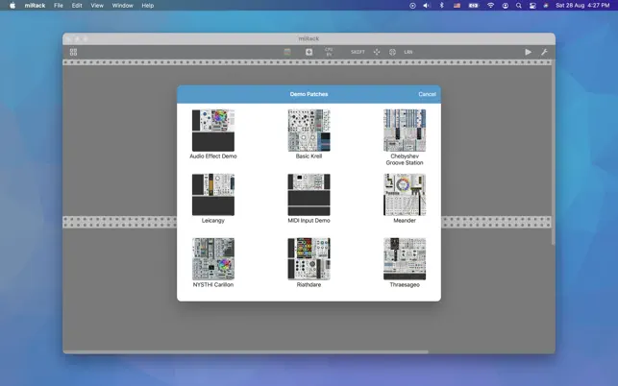Open the Help menu
This screenshot has width=618, height=386.
148,6
